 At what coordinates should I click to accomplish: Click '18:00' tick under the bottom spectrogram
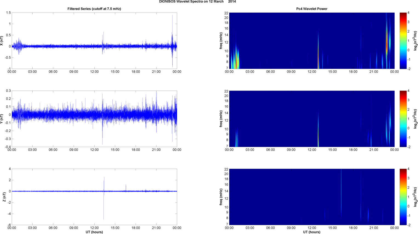(x=353, y=228)
